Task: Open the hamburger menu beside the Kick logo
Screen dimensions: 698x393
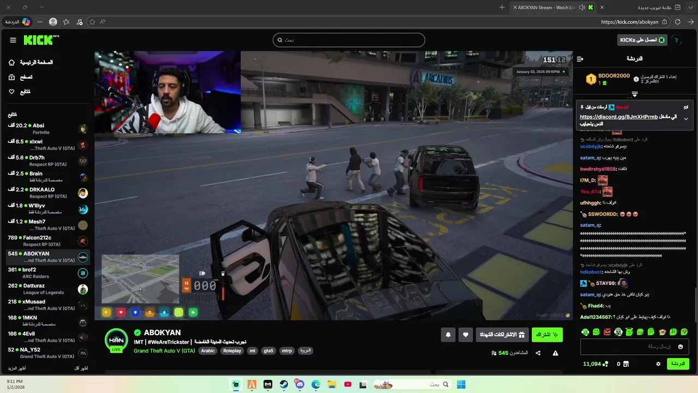Action: [13, 40]
